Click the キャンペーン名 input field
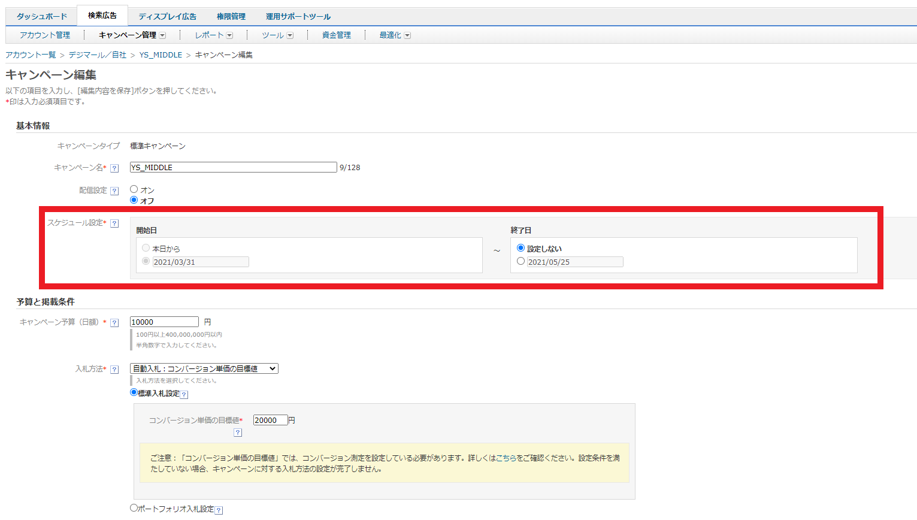The height and width of the screenshot is (520, 917). pyautogui.click(x=234, y=167)
